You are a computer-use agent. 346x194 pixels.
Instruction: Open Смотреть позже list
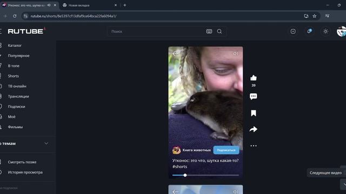(22, 162)
